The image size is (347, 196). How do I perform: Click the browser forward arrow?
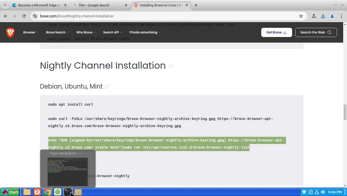click(15, 16)
